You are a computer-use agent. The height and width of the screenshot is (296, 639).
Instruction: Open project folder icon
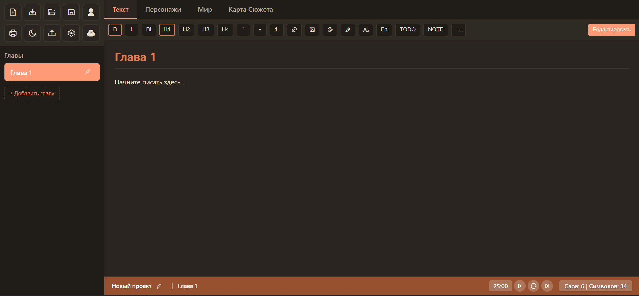(52, 12)
